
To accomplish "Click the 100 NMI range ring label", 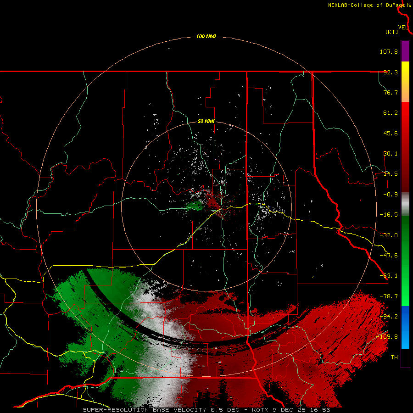I will tap(206, 36).
